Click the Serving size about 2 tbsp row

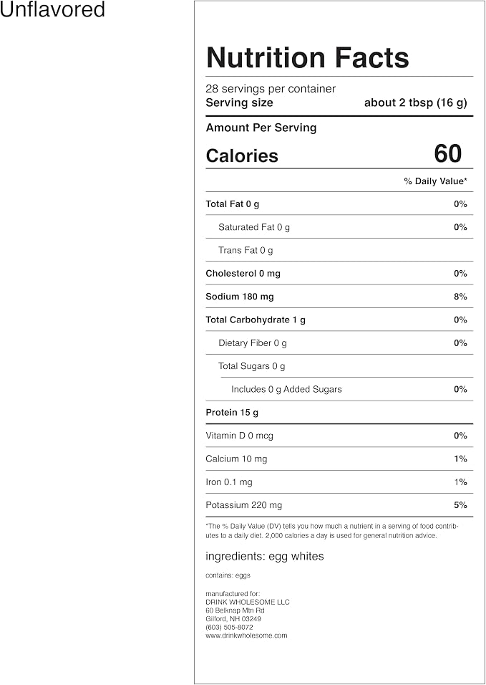pyautogui.click(x=336, y=102)
